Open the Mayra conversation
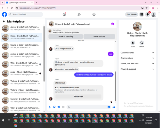160x128 pixels. coord(21,46)
